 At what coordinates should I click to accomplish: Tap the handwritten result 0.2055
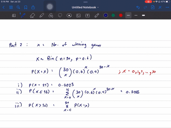point(133,92)
